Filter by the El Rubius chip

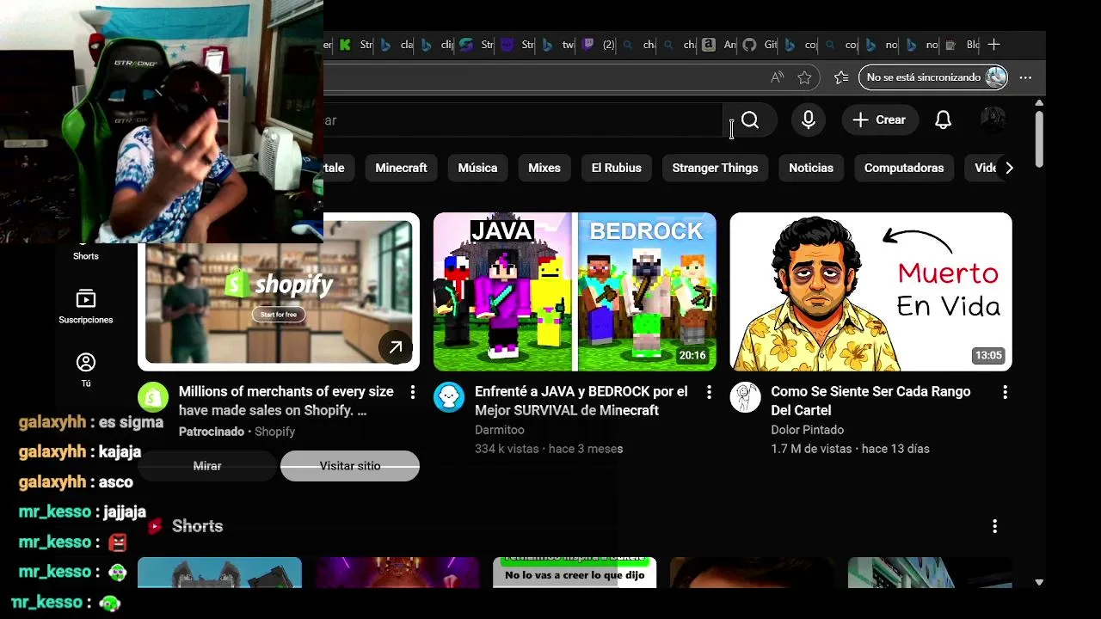tap(616, 168)
